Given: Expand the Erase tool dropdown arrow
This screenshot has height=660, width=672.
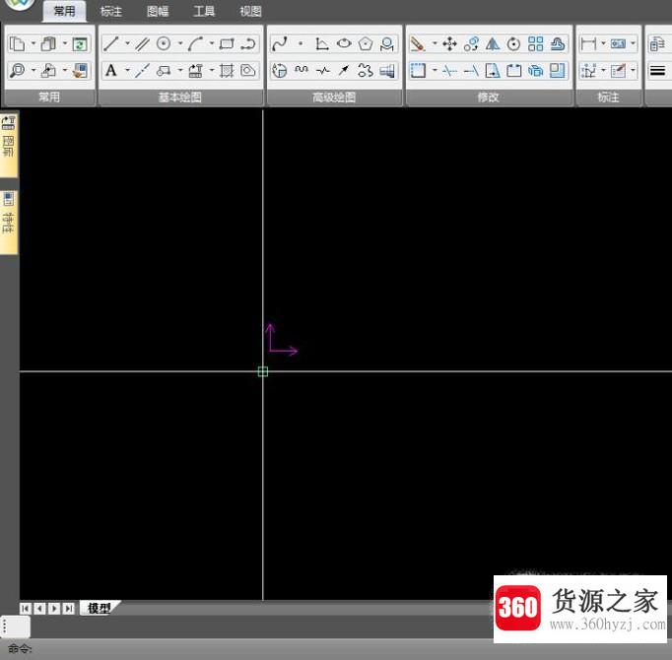Looking at the screenshot, I should [435, 43].
